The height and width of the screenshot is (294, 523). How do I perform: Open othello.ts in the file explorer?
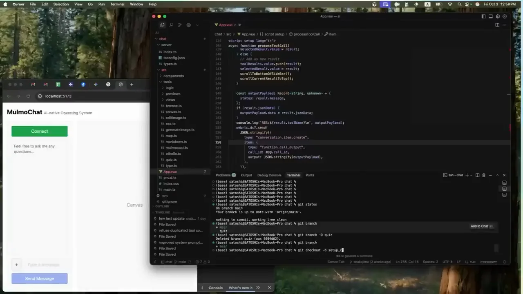pos(173,154)
